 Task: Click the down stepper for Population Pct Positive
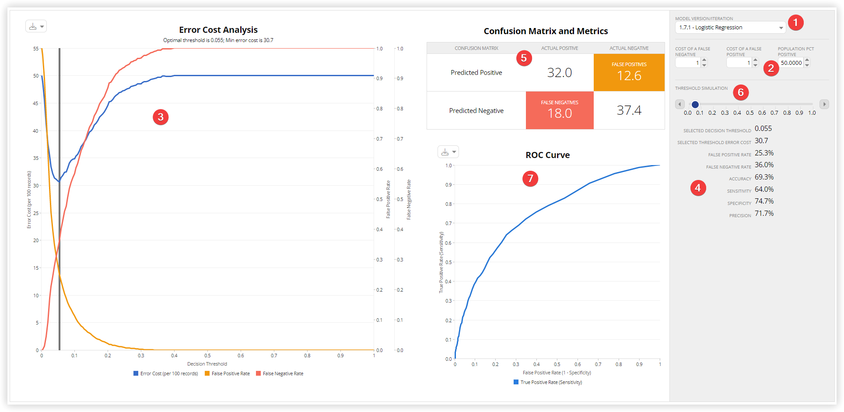click(x=807, y=65)
